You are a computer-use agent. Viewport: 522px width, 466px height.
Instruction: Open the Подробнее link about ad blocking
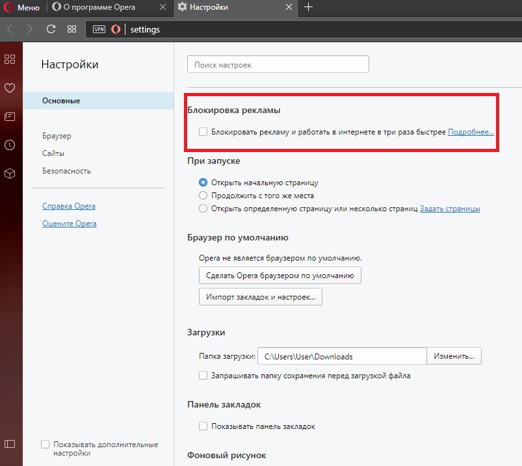[471, 132]
